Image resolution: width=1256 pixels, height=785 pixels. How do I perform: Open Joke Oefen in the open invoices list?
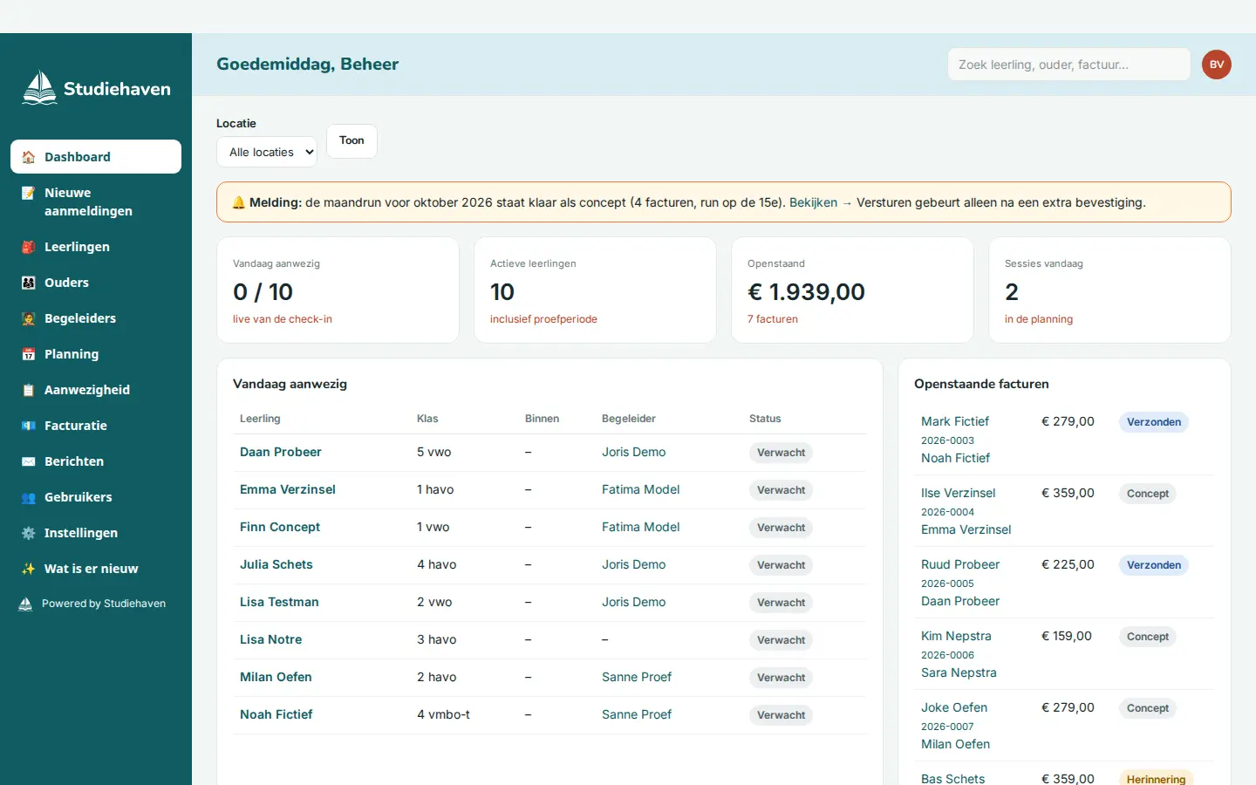(954, 707)
